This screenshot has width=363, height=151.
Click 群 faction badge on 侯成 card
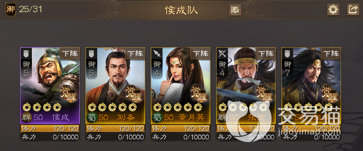point(26,118)
